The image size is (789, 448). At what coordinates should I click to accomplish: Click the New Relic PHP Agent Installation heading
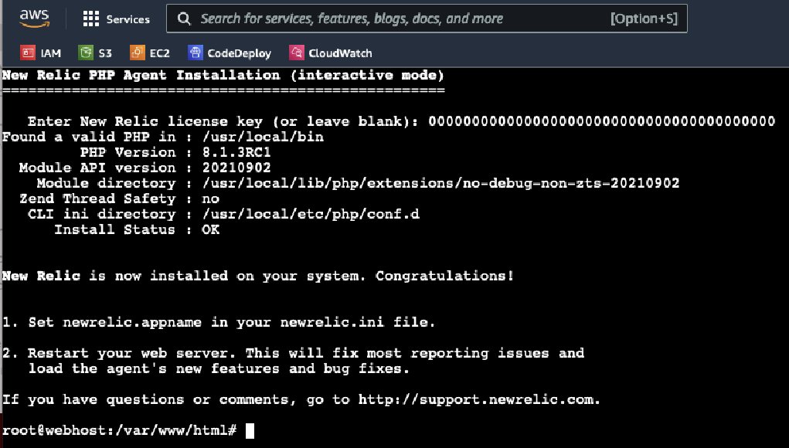(223, 76)
